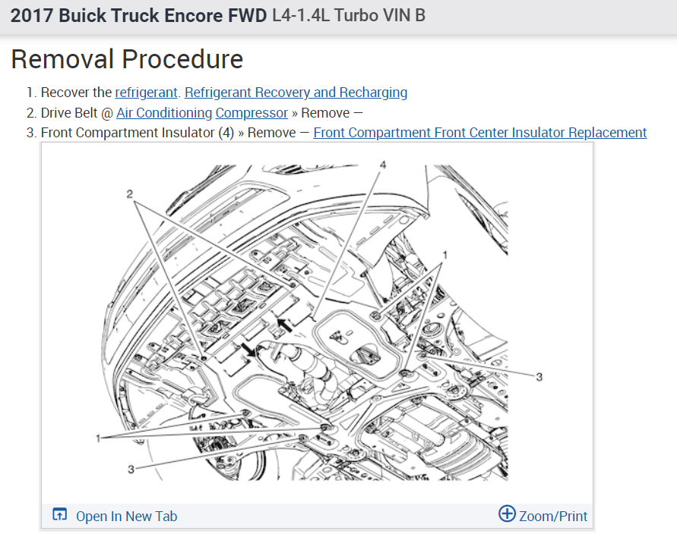Follow the Compressor link in step 2
The height and width of the screenshot is (534, 677).
tap(252, 113)
